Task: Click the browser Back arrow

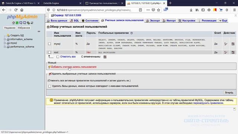Action: coord(4,10)
